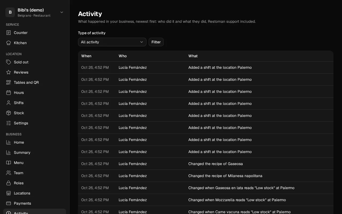This screenshot has width=342, height=214.
Task: Click the Gaseosa en lata low stock entry
Action: (241, 188)
